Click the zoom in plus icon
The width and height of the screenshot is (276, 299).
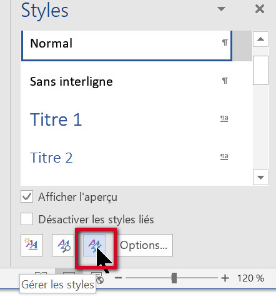(225, 278)
